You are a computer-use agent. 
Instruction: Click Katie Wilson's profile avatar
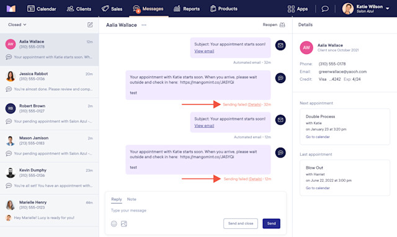pos(348,9)
